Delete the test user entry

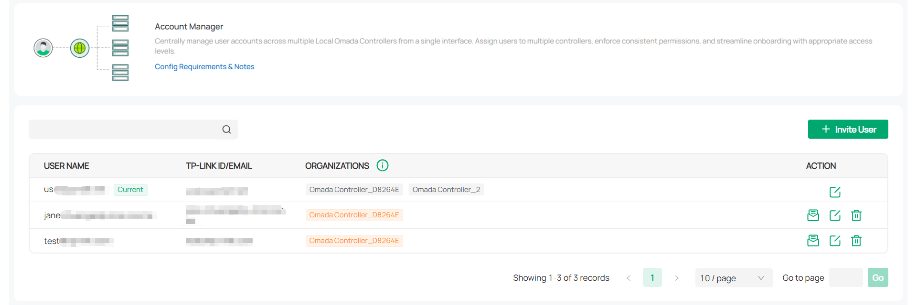click(856, 241)
